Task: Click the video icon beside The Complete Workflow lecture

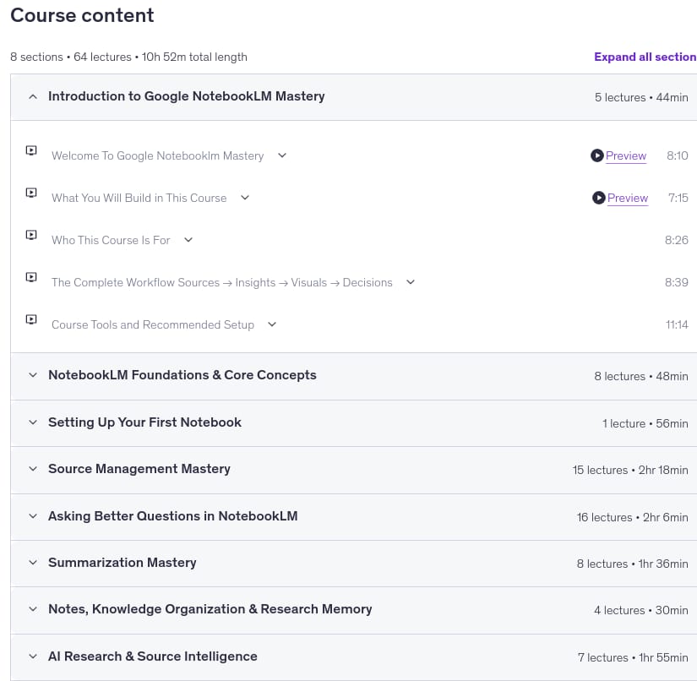Action: click(31, 277)
